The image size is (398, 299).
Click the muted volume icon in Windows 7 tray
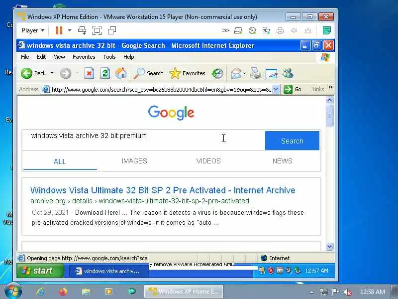pos(347,292)
